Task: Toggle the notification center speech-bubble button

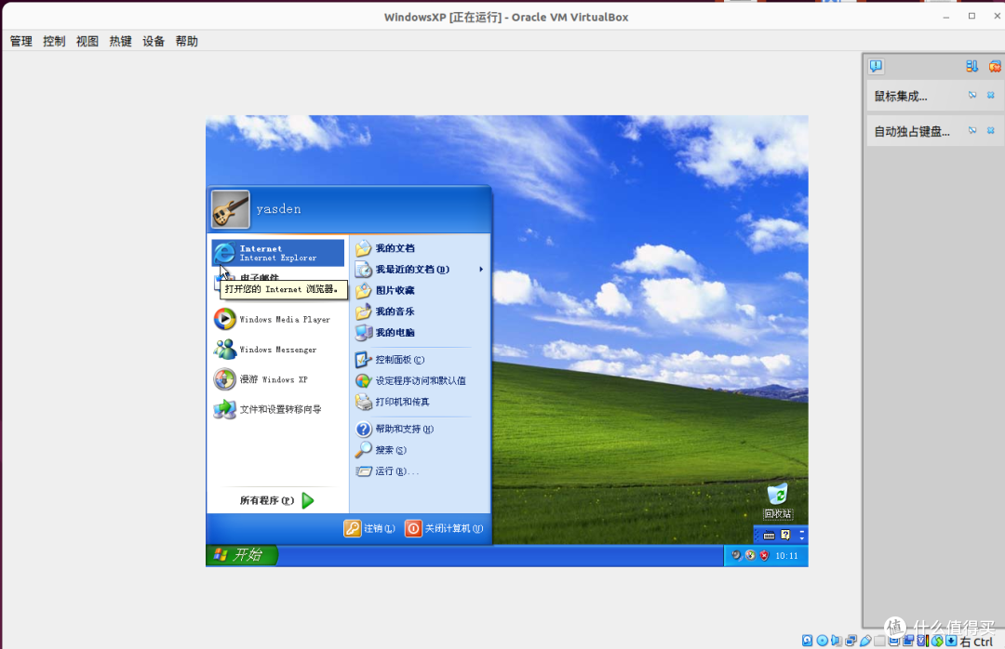Action: click(x=877, y=66)
